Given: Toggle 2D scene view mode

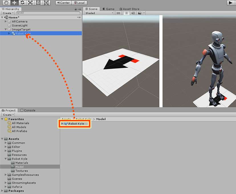Looking at the screenshot, I should [x=118, y=13].
